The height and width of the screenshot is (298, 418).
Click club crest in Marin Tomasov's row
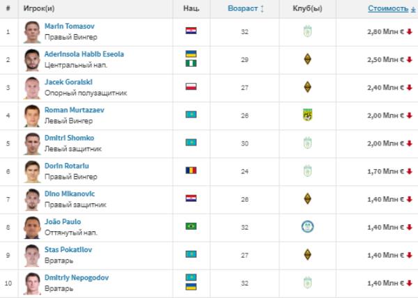[x=307, y=31]
